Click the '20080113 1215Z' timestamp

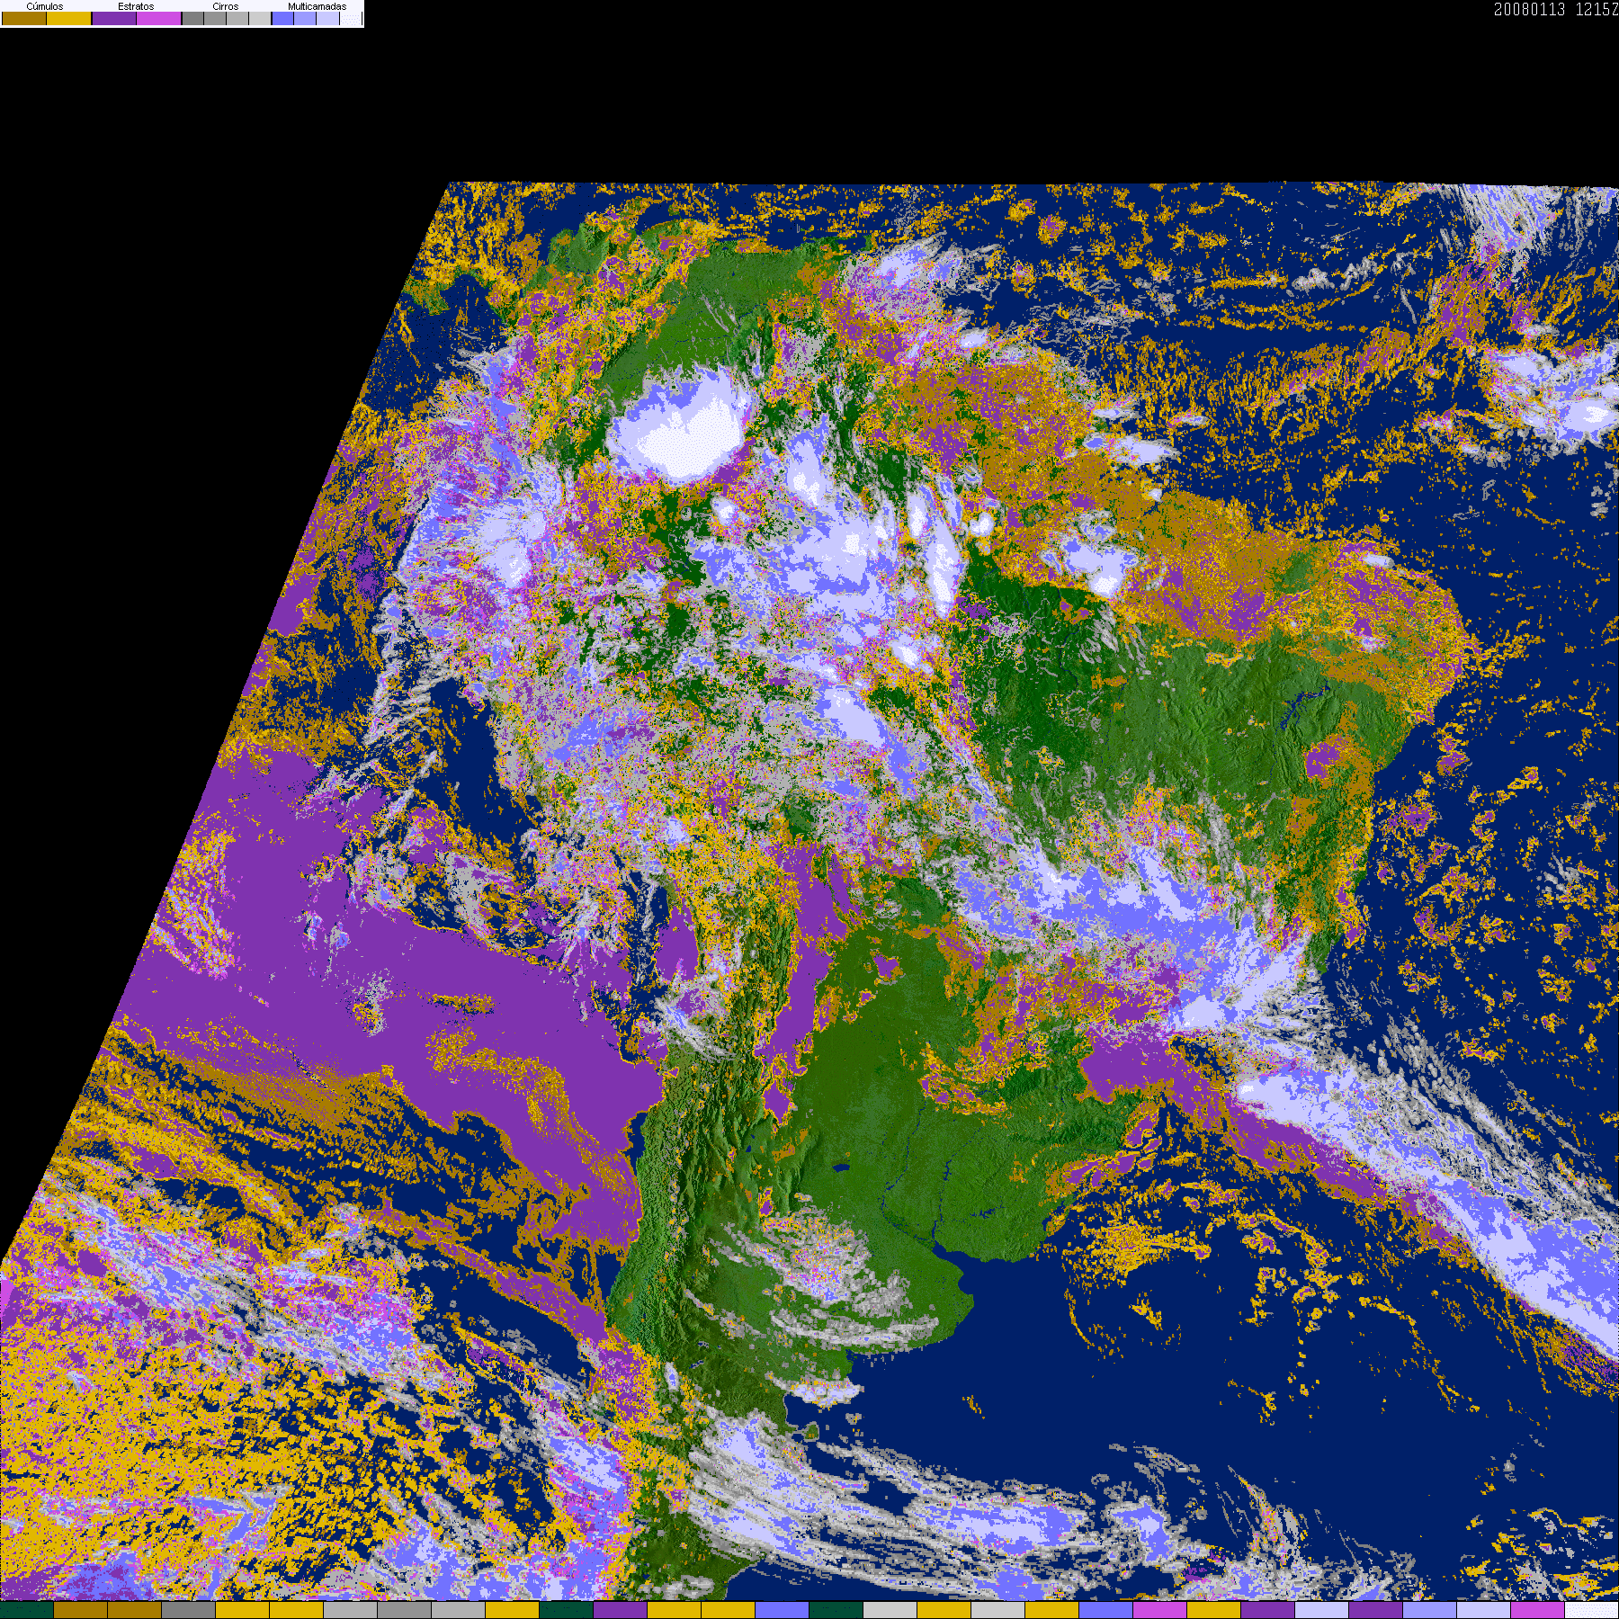(x=1556, y=9)
